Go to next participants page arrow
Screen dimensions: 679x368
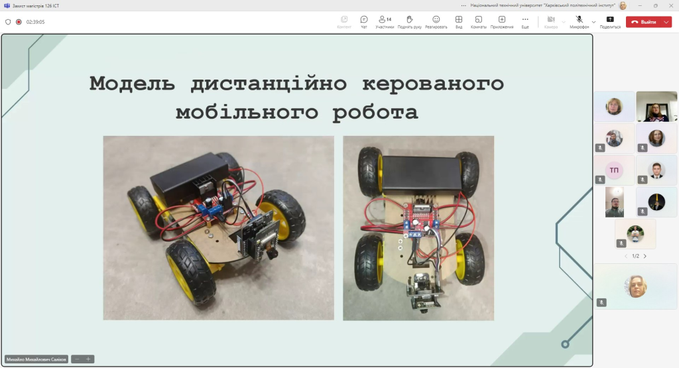pyautogui.click(x=645, y=257)
